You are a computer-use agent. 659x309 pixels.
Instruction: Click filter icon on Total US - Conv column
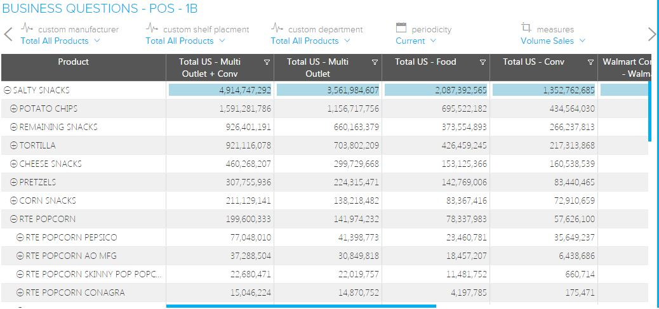[x=590, y=62]
